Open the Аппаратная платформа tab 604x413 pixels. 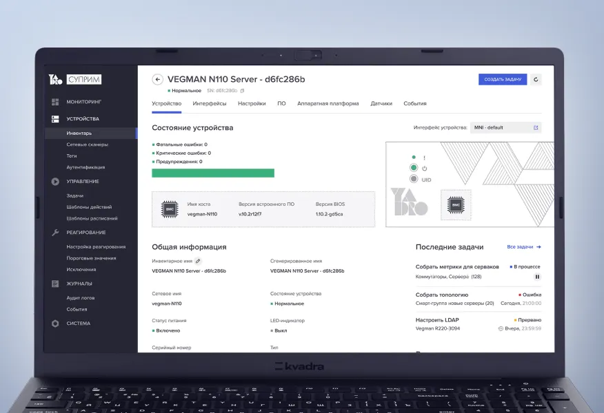pos(328,103)
